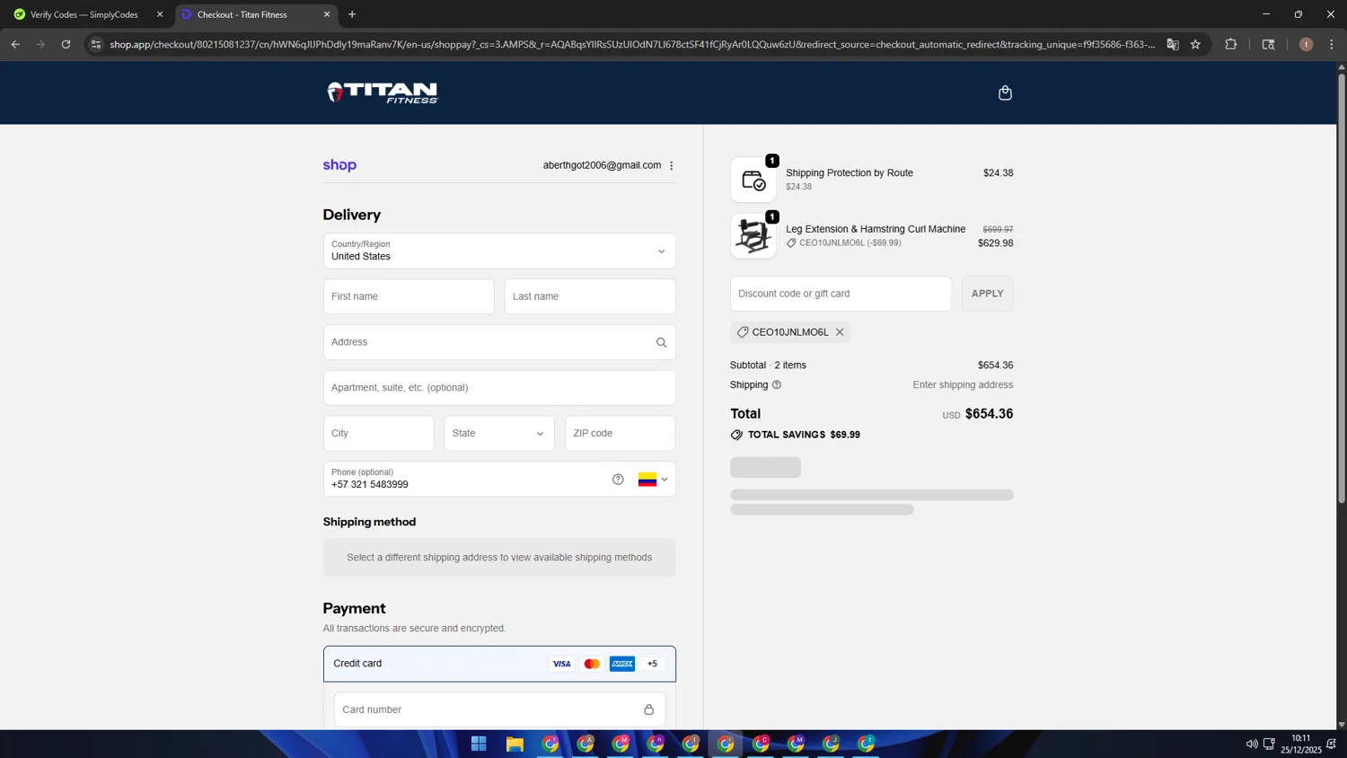Click the First name field
Screen dimensions: 1347x758
(x=409, y=296)
